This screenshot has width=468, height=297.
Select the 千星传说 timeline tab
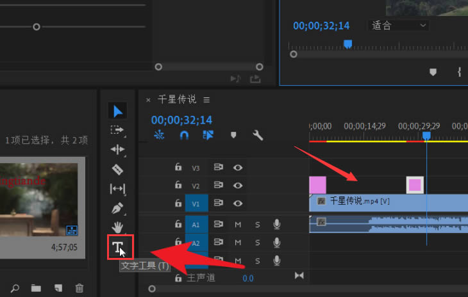(x=178, y=100)
